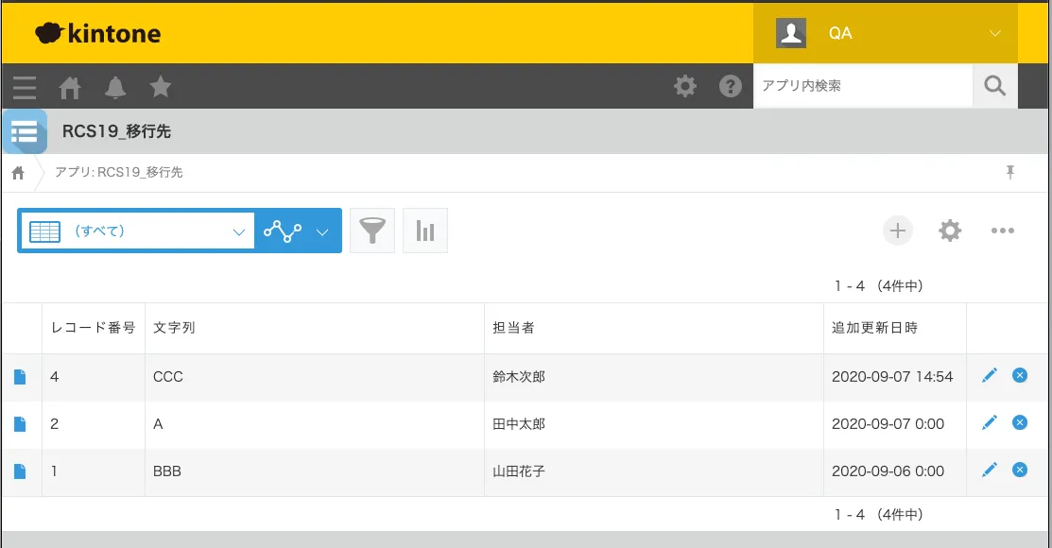Click the アプリ: RCS19_移行先 breadcrumb link
1052x548 pixels.
[x=119, y=172]
